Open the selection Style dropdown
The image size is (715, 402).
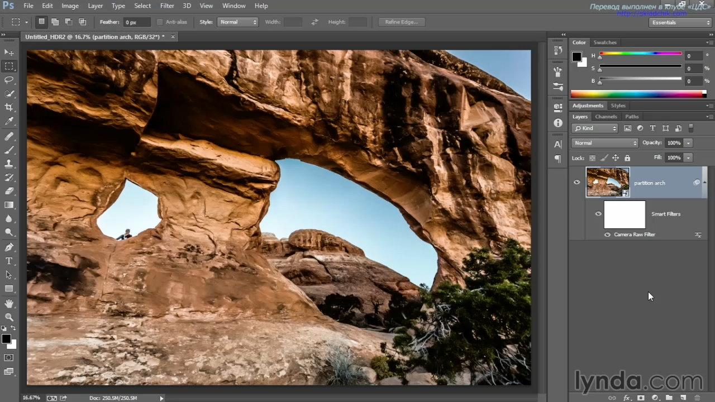point(238,22)
